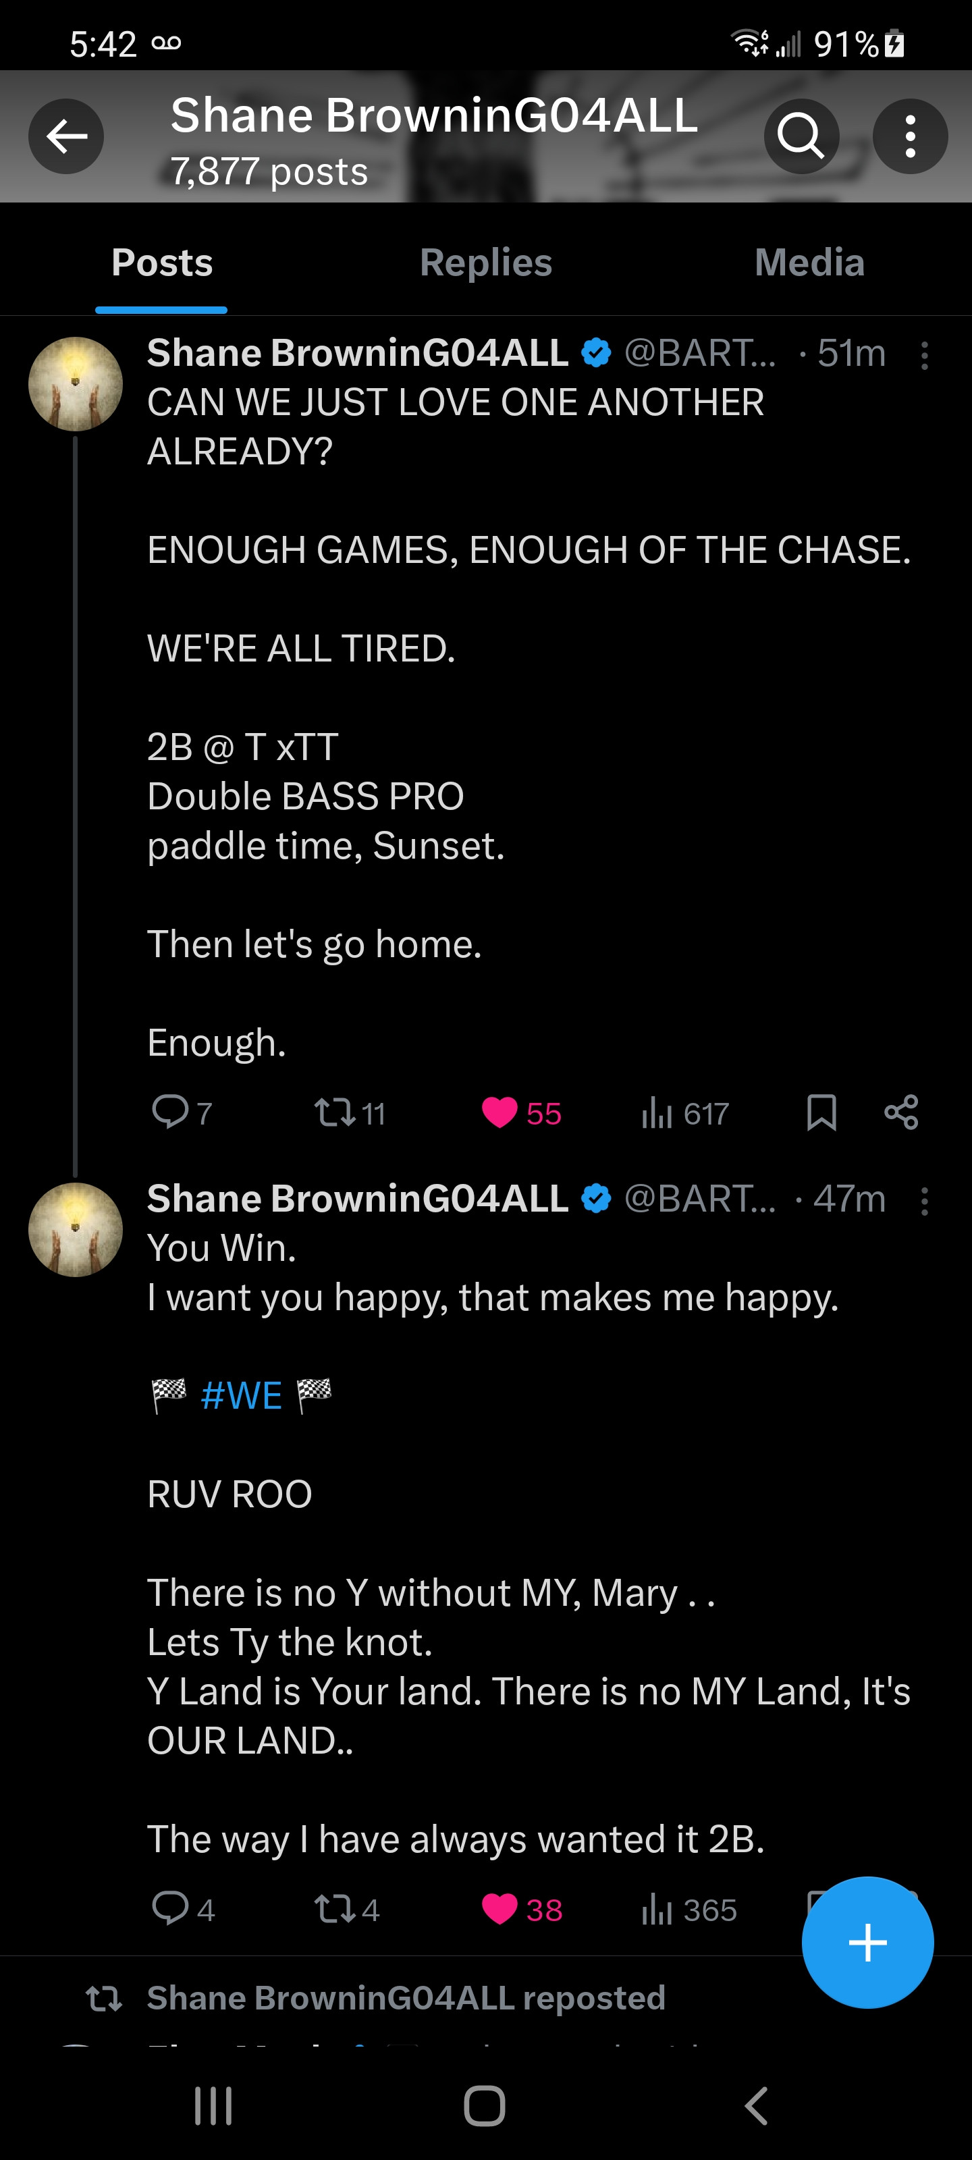Unlike the post with 55 likes
The width and height of the screenshot is (972, 2160).
(500, 1112)
